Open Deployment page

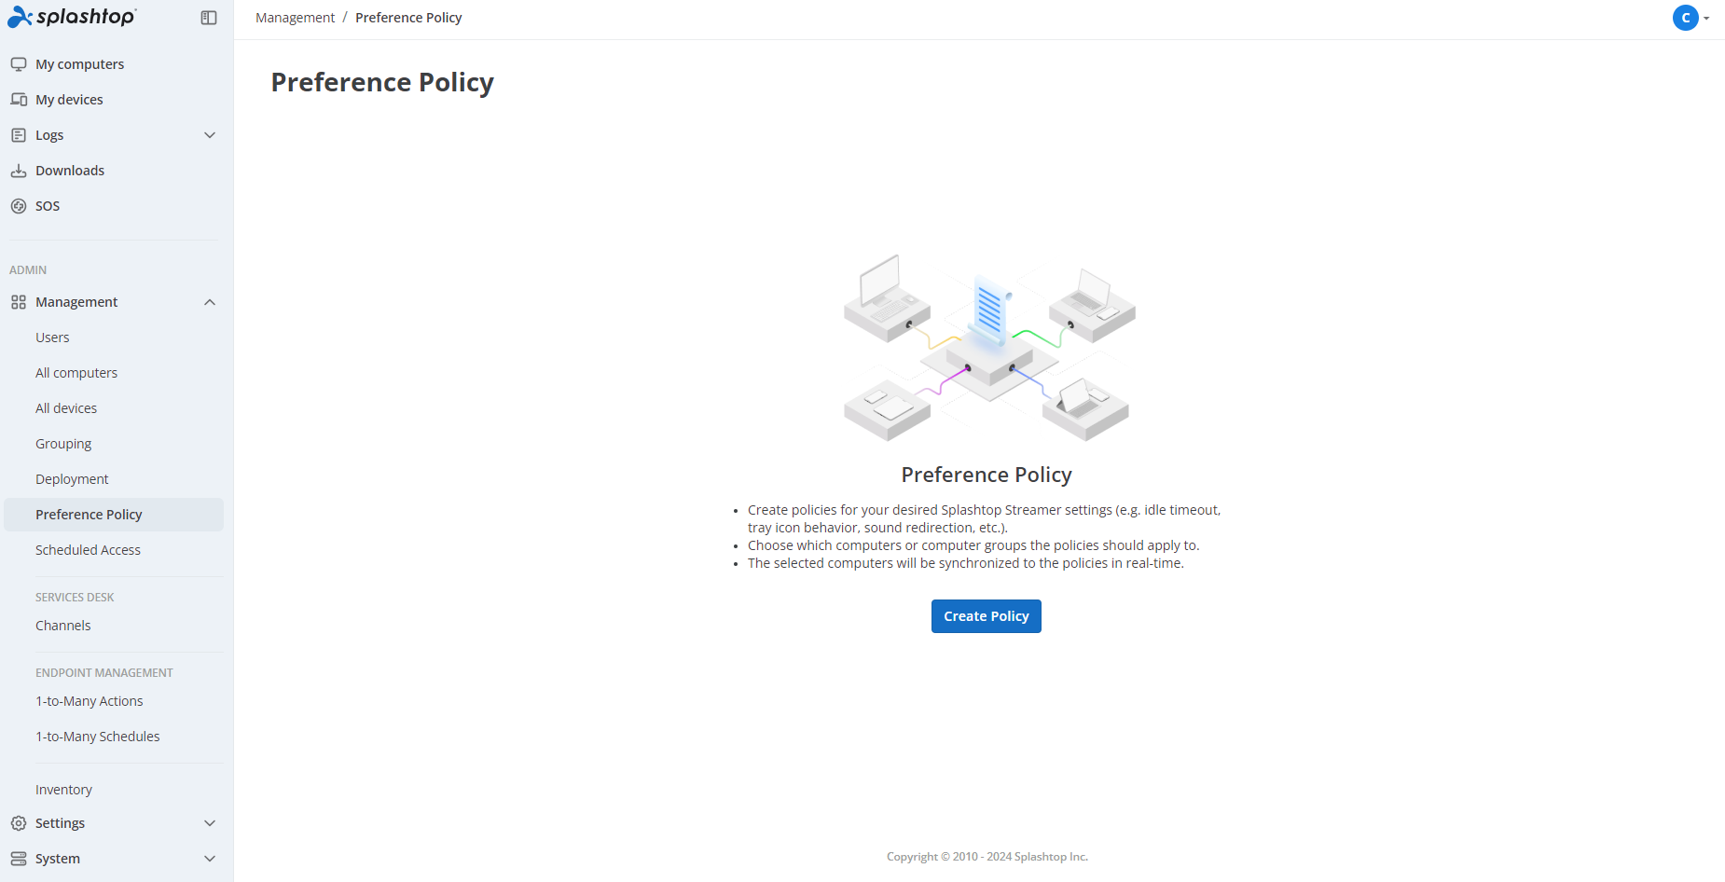[72, 479]
